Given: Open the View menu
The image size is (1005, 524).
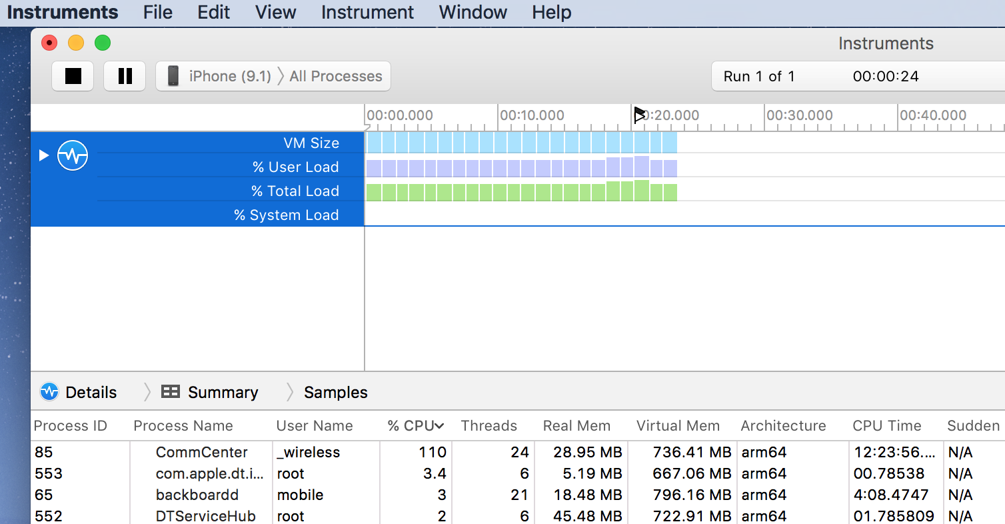Looking at the screenshot, I should coord(275,12).
